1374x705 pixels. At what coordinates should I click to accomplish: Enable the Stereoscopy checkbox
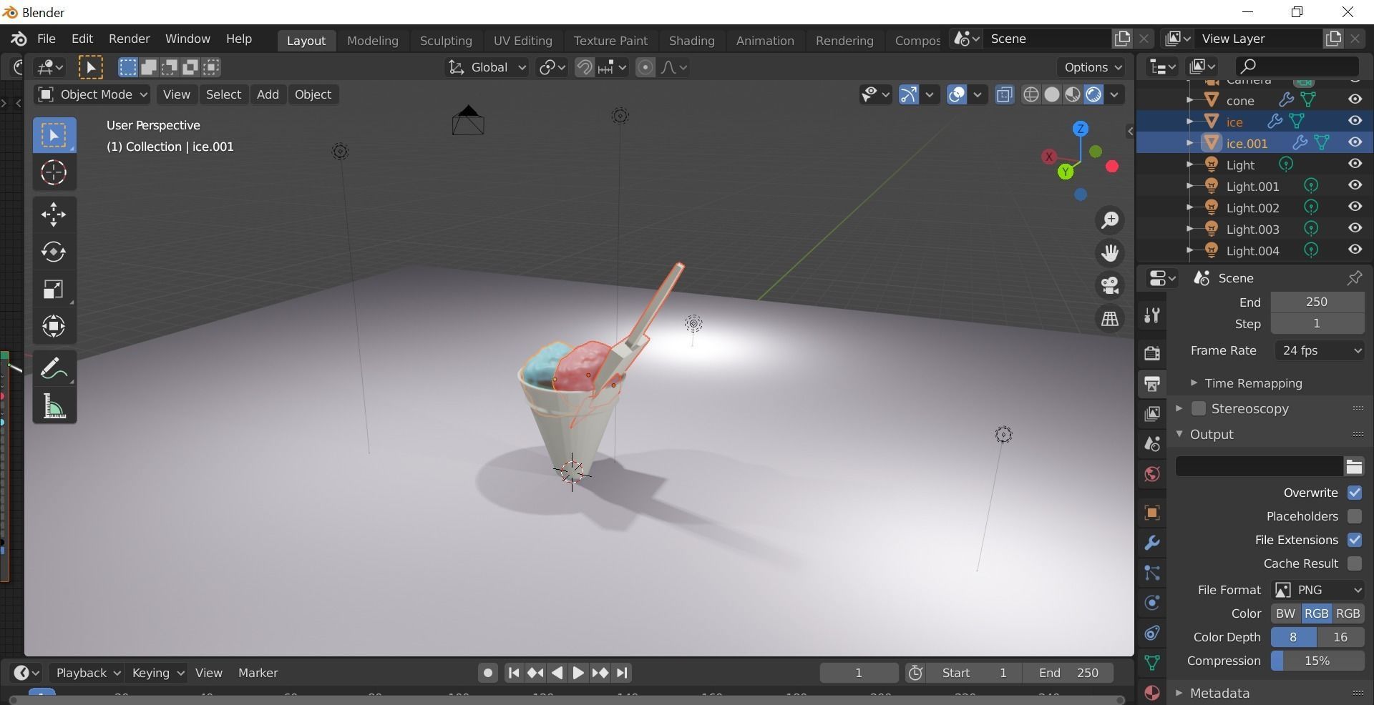1199,409
